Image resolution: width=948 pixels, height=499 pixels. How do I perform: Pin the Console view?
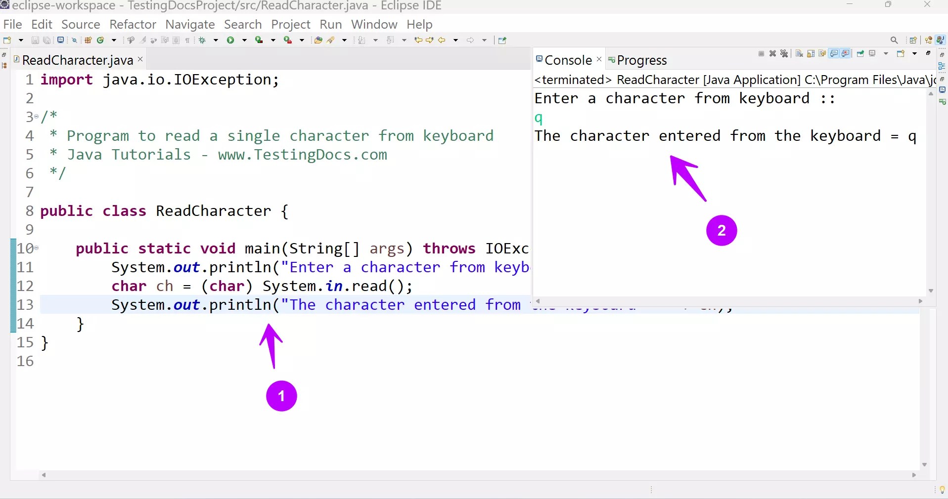point(859,53)
